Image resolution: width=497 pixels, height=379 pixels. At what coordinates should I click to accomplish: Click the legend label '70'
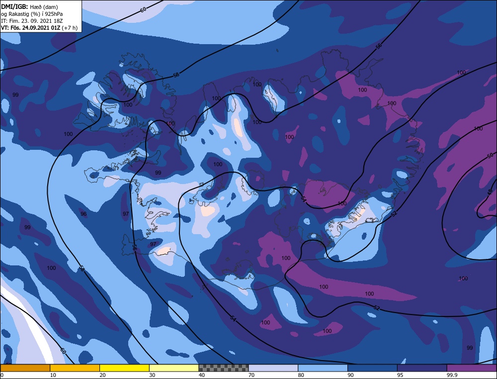click(x=251, y=375)
